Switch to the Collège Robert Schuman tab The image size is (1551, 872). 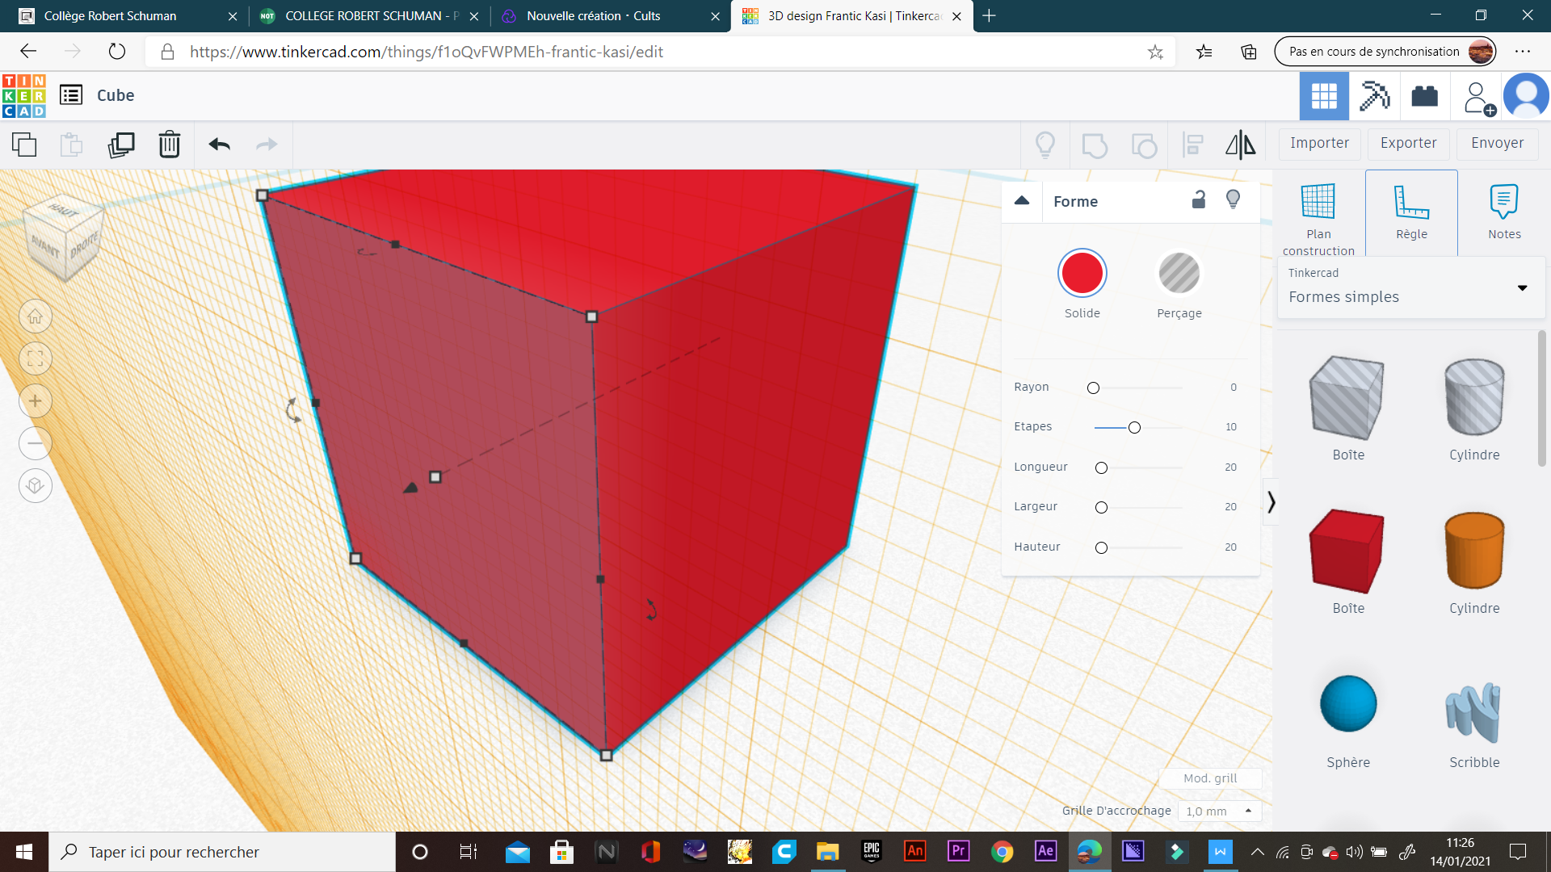[111, 16]
